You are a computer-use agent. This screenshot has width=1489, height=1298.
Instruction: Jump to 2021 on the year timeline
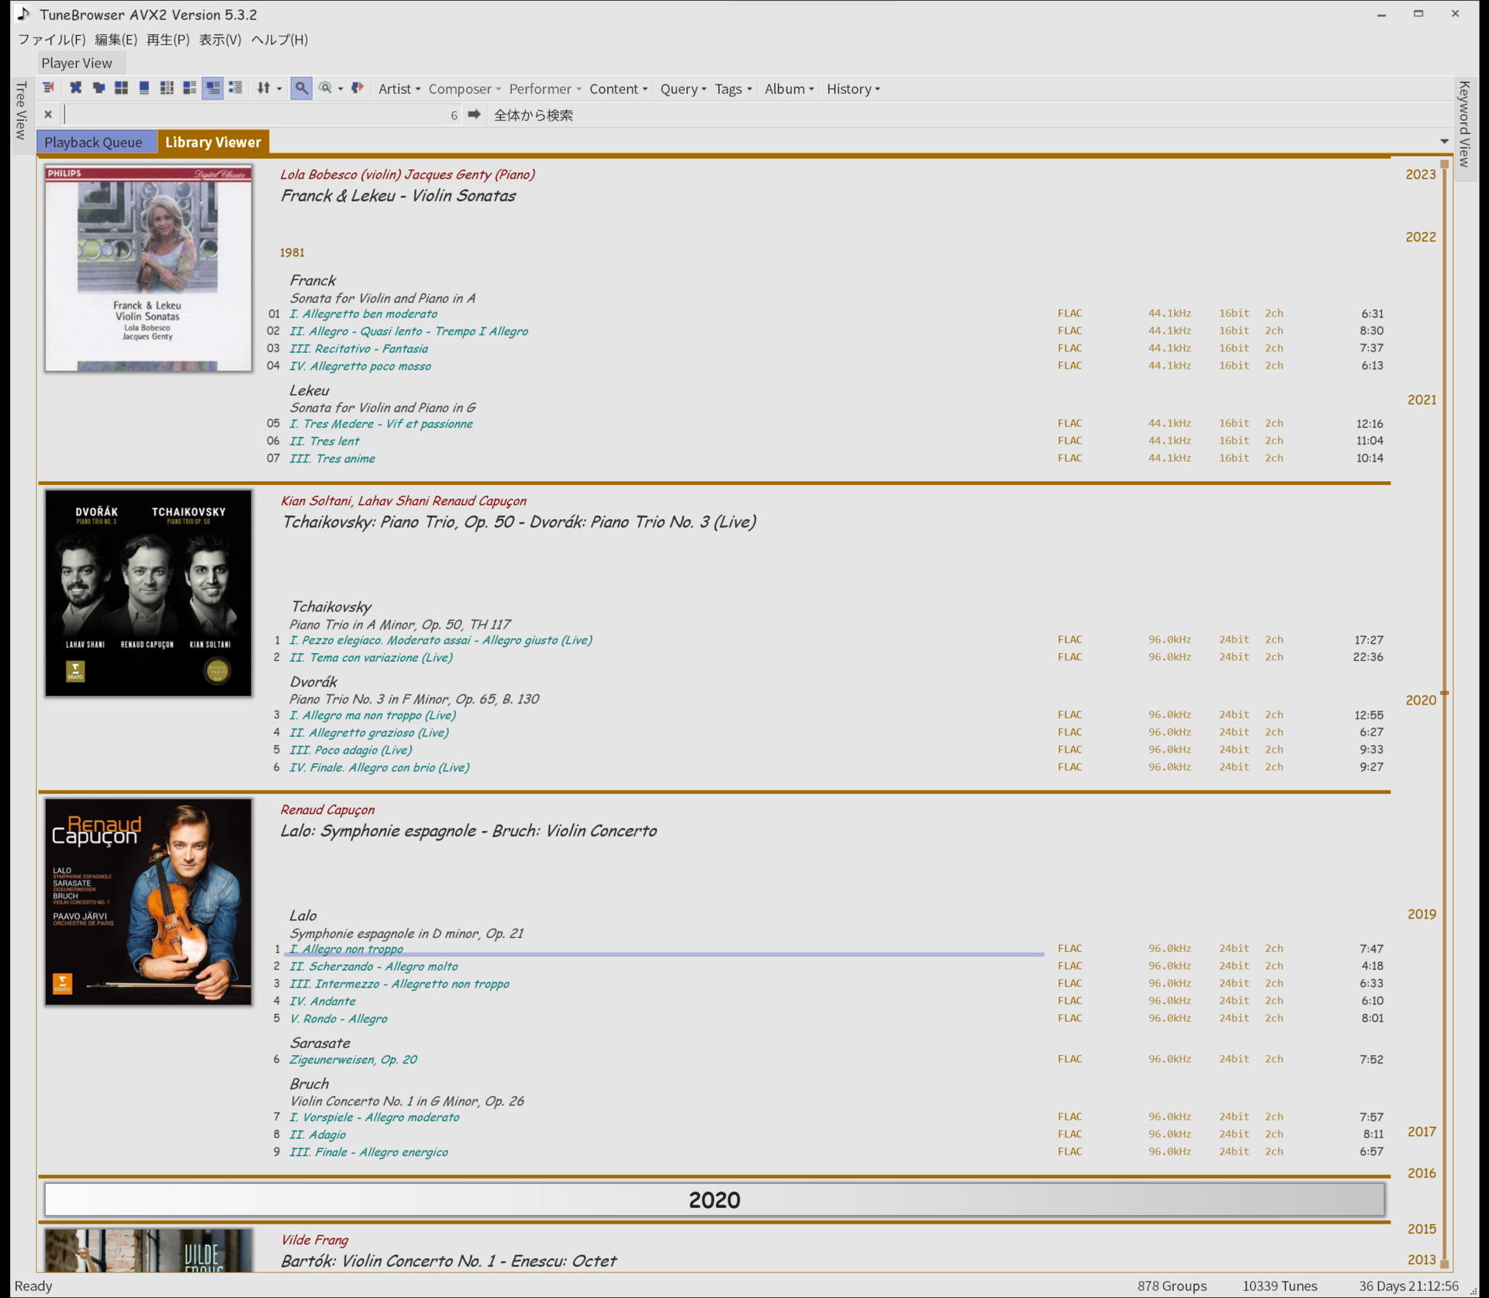1422,400
